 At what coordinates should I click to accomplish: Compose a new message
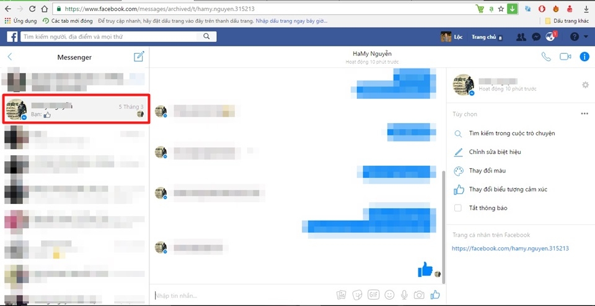pyautogui.click(x=139, y=57)
